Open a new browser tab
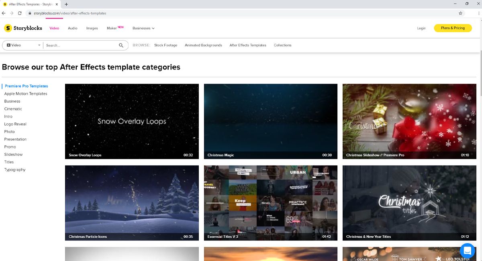The image size is (482, 261). coord(66,4)
